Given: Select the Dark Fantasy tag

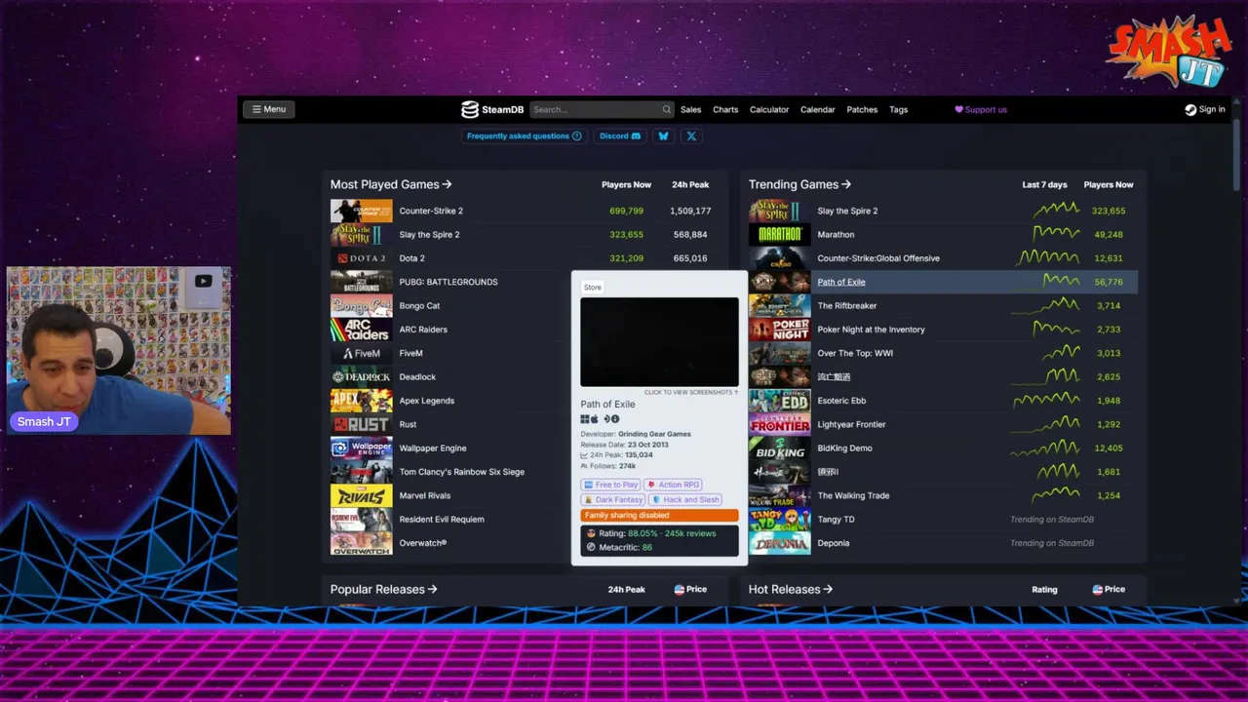Looking at the screenshot, I should [x=613, y=499].
